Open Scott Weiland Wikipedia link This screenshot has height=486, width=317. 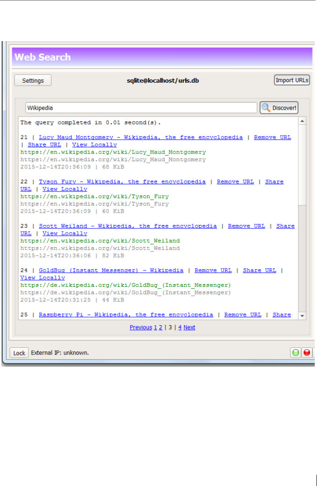click(128, 226)
